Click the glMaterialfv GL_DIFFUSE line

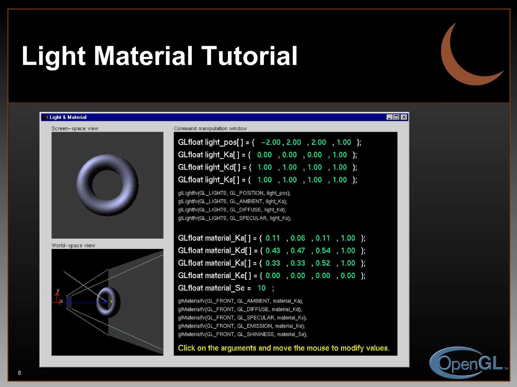[x=240, y=309]
